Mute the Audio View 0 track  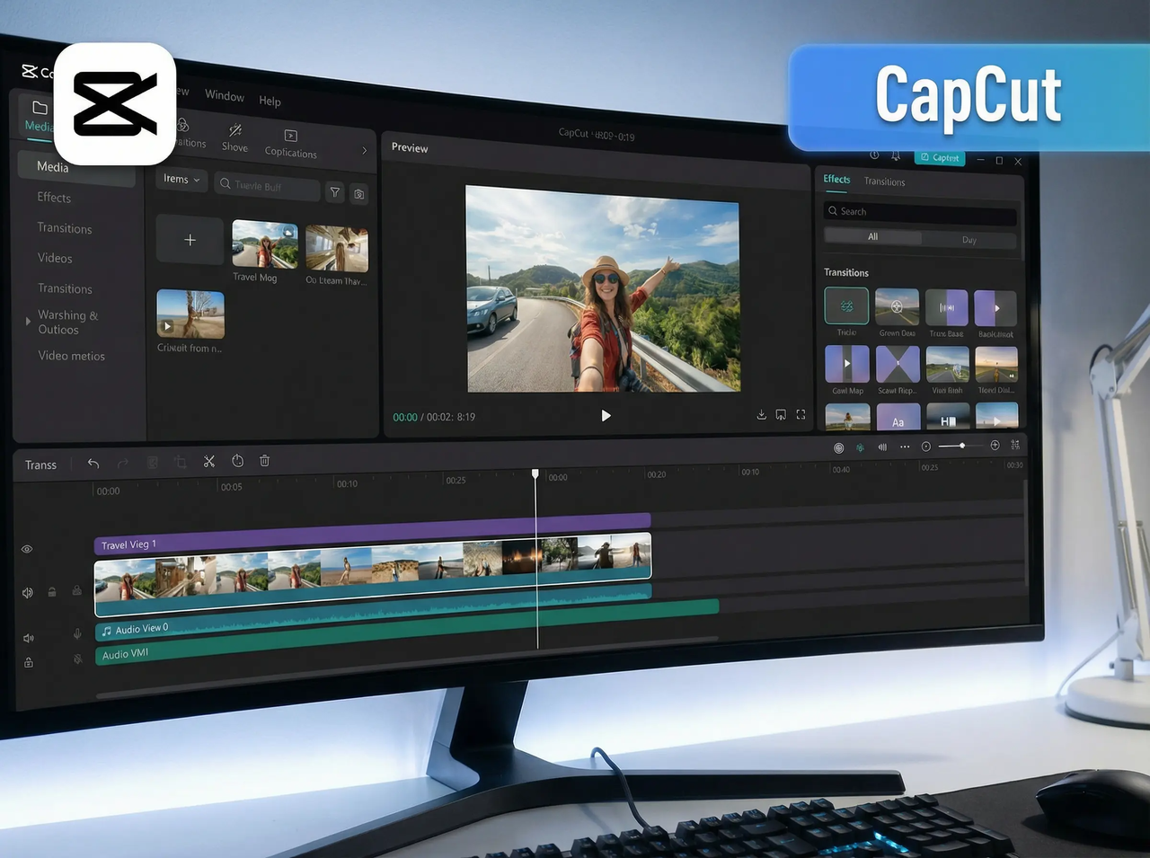[27, 638]
